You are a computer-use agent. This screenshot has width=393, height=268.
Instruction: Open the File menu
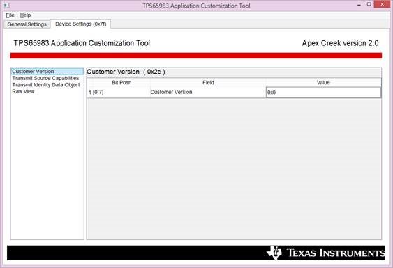10,15
